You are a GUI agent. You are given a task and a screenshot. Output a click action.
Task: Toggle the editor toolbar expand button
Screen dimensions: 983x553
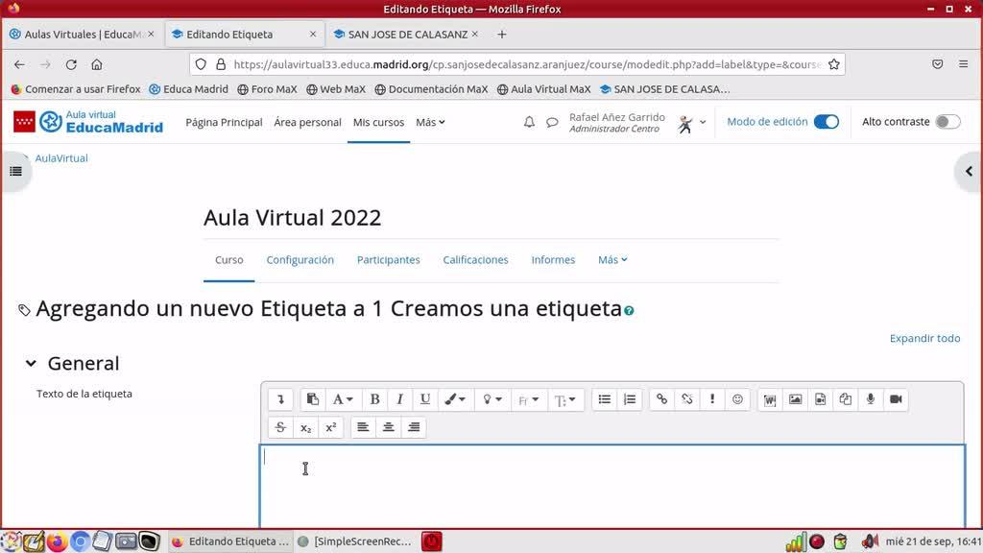pyautogui.click(x=280, y=399)
